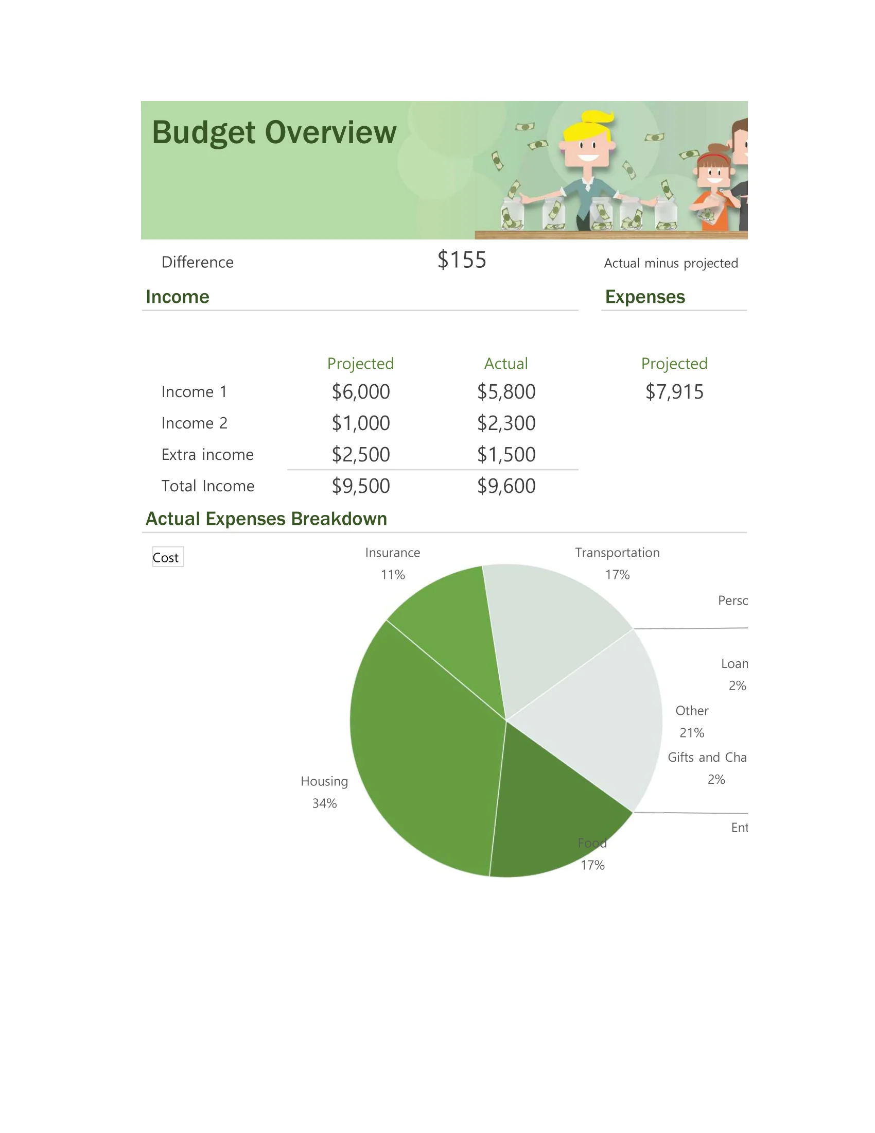Screen dimensions: 875x1133
Task: Select the Difference label
Action: pos(198,262)
